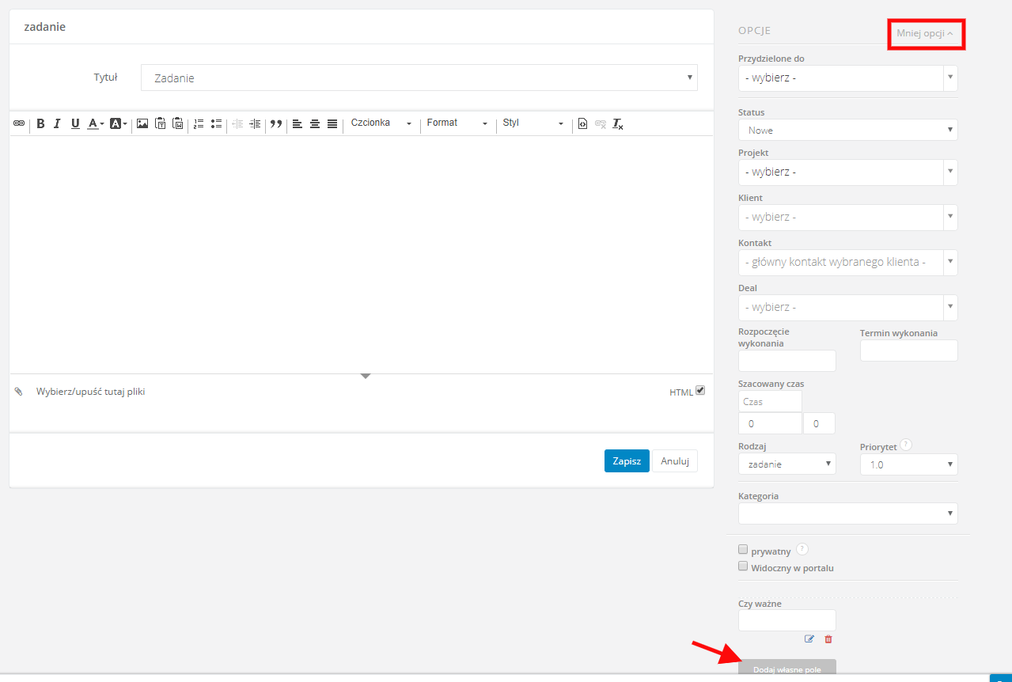Insert an image into the editor
The image size is (1012, 682).
[x=142, y=123]
